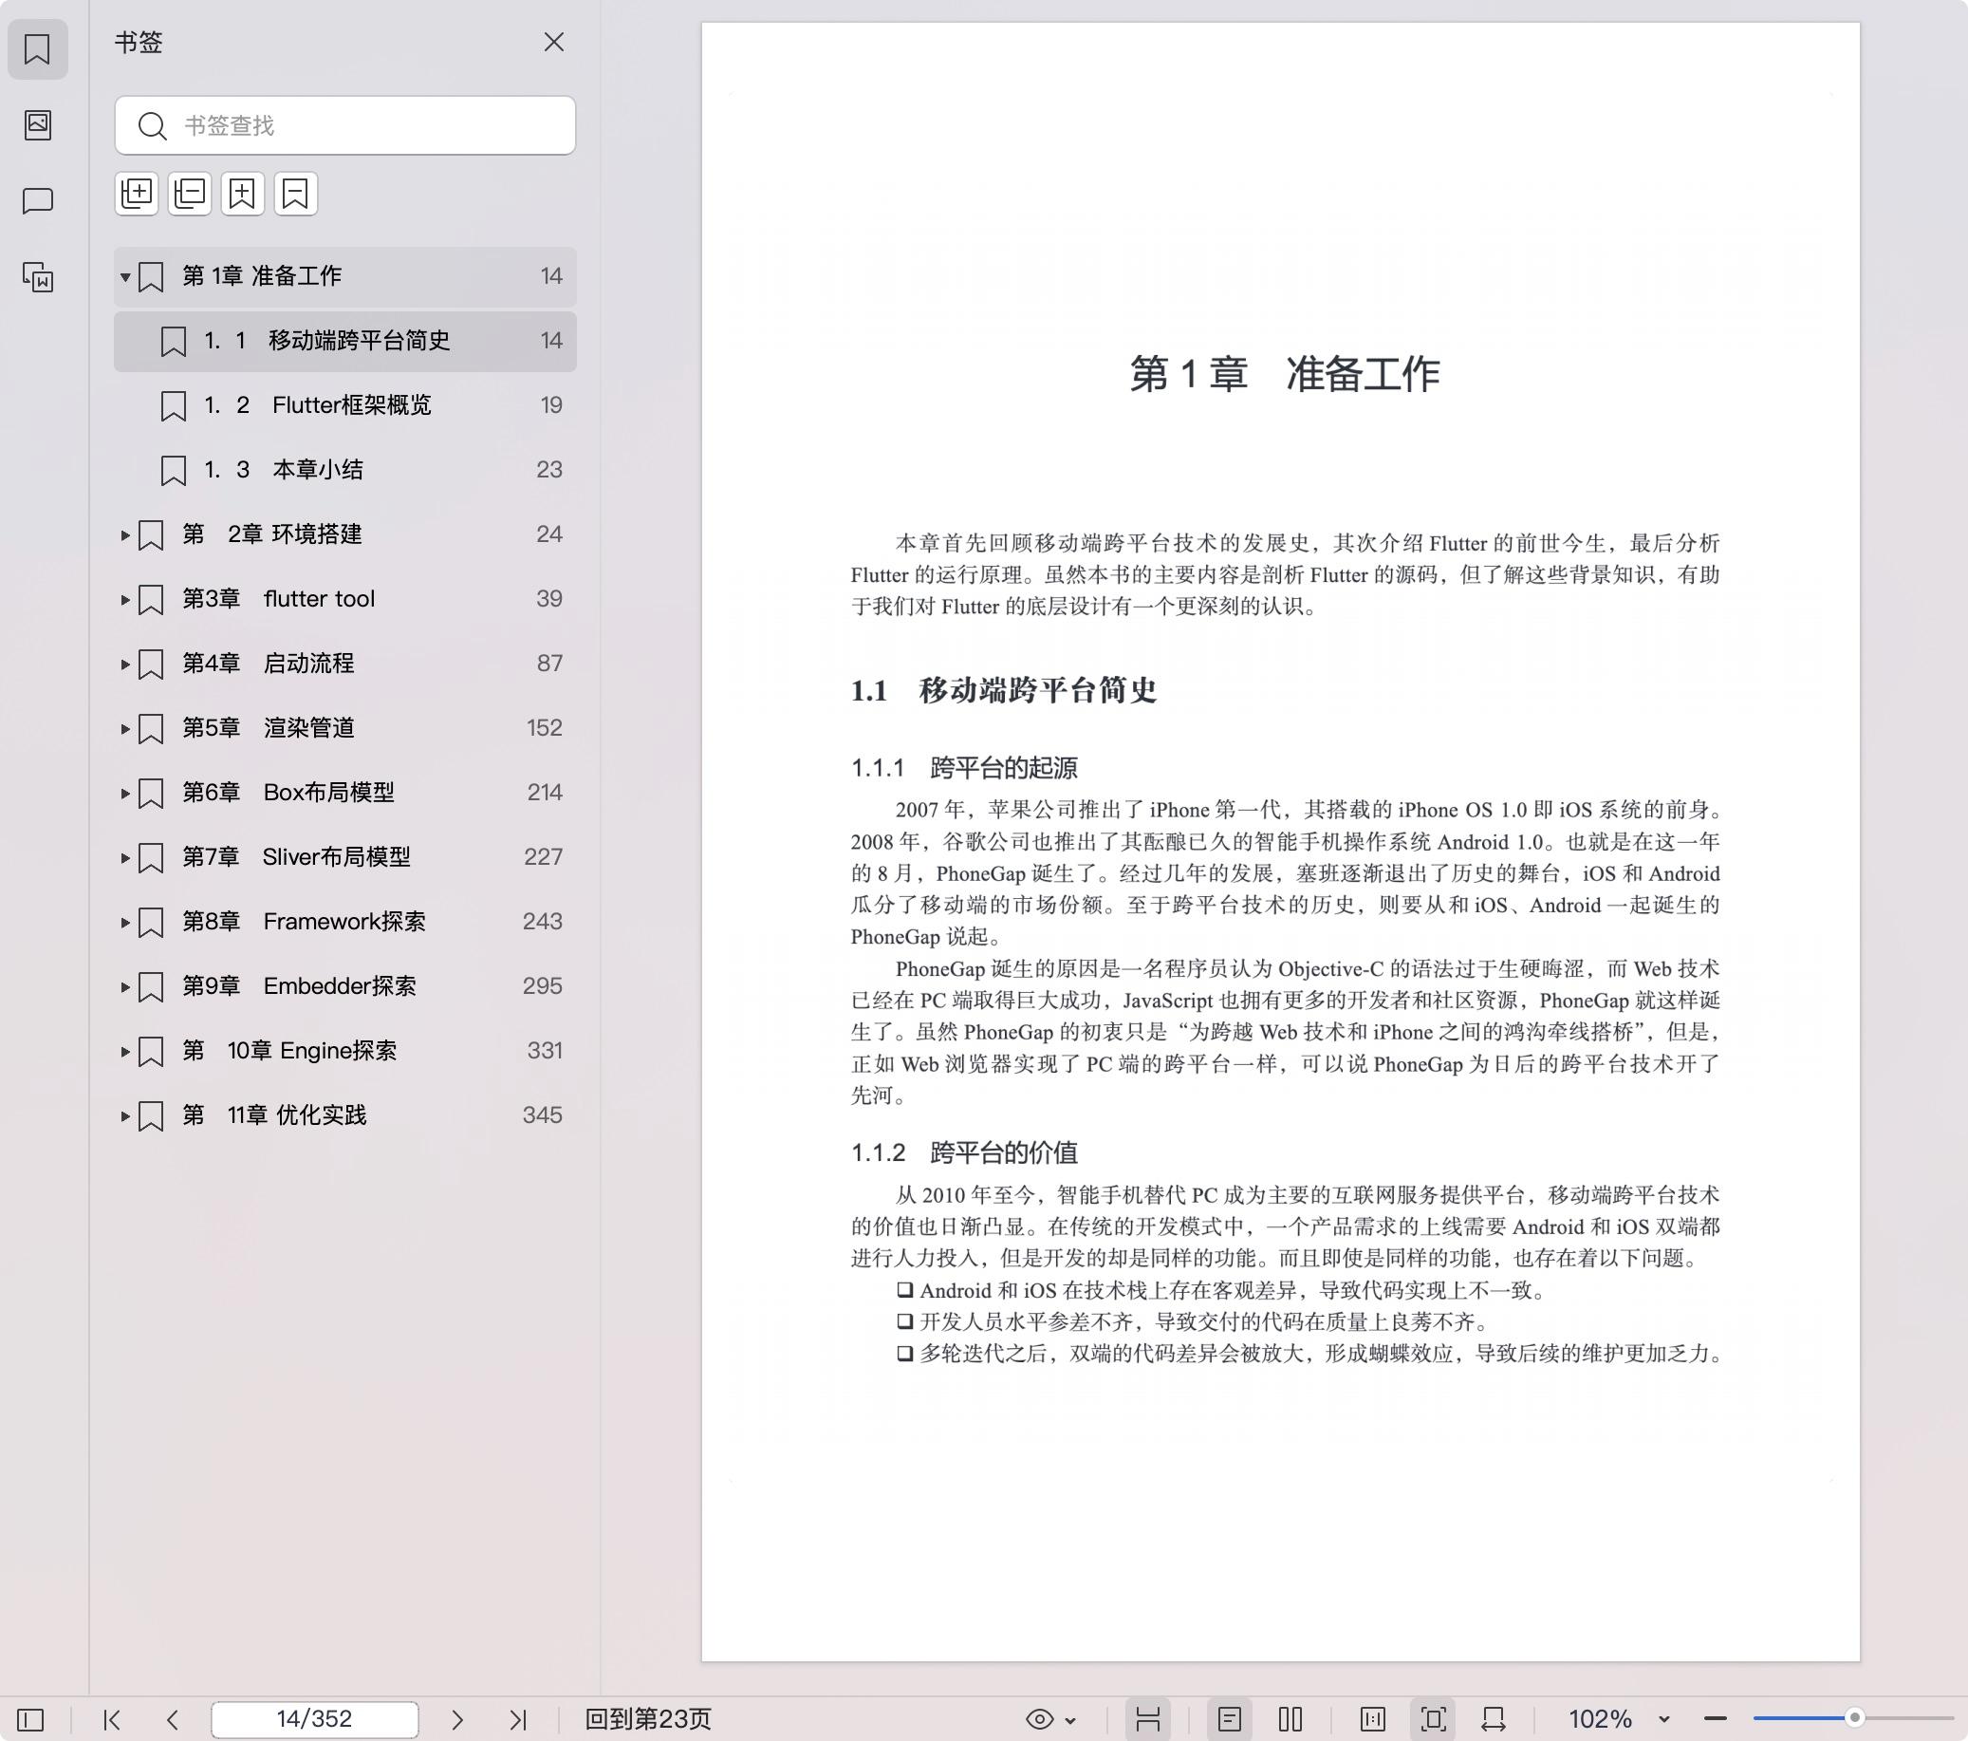The height and width of the screenshot is (1741, 1968).
Task: Expand the 第7章 Sliver布局模型 bookmark
Action: (x=125, y=858)
